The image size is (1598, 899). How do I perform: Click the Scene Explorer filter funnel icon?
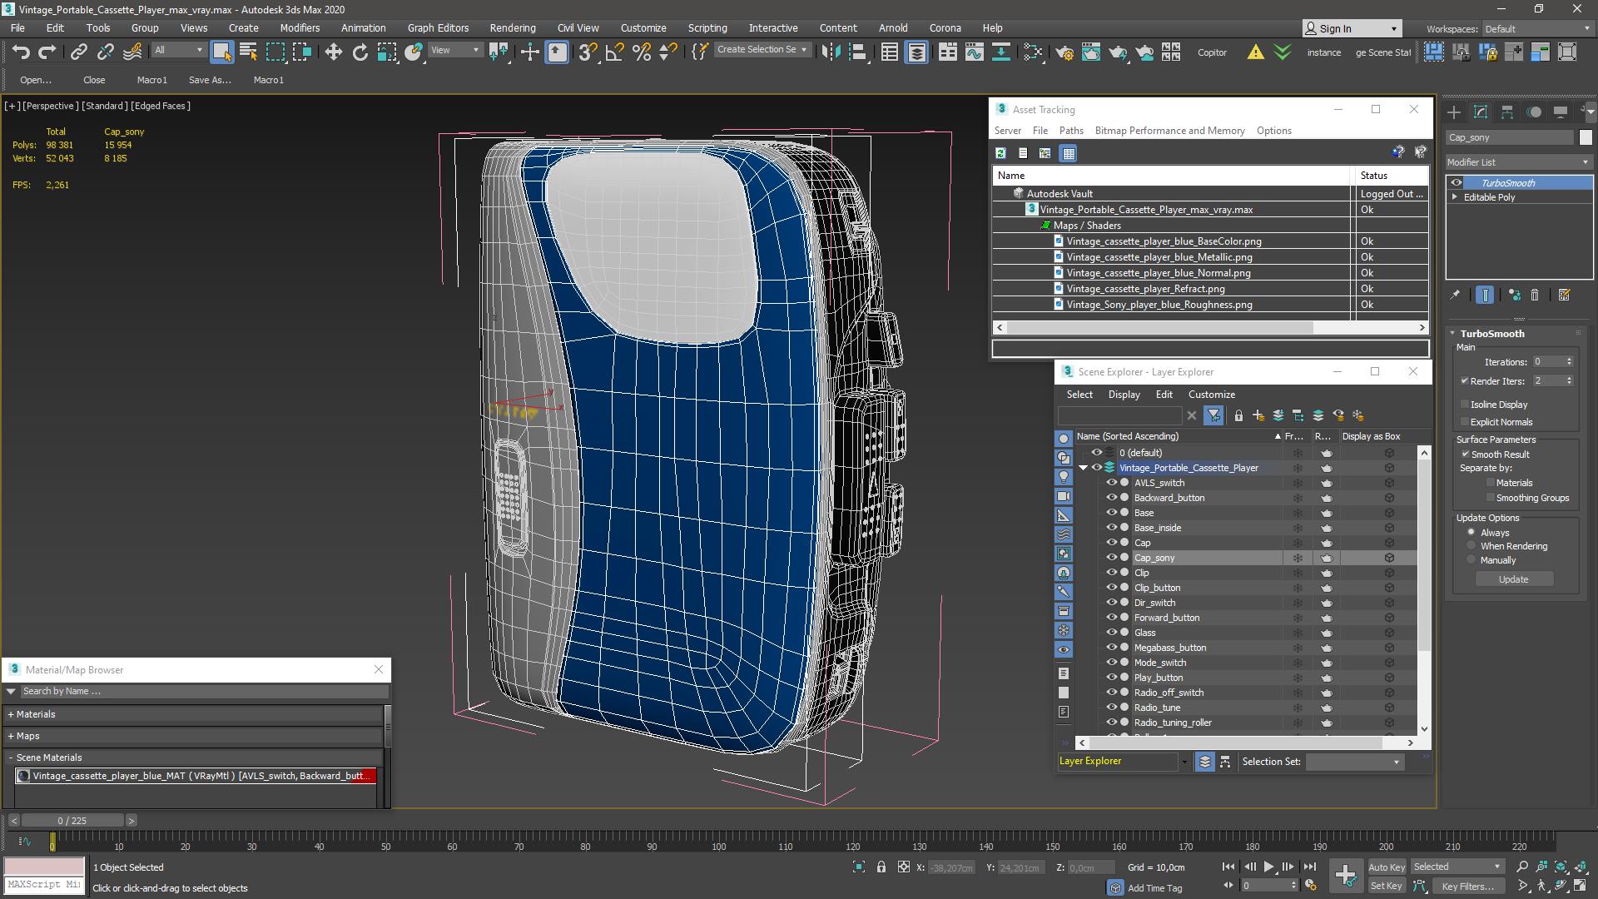point(1213,415)
